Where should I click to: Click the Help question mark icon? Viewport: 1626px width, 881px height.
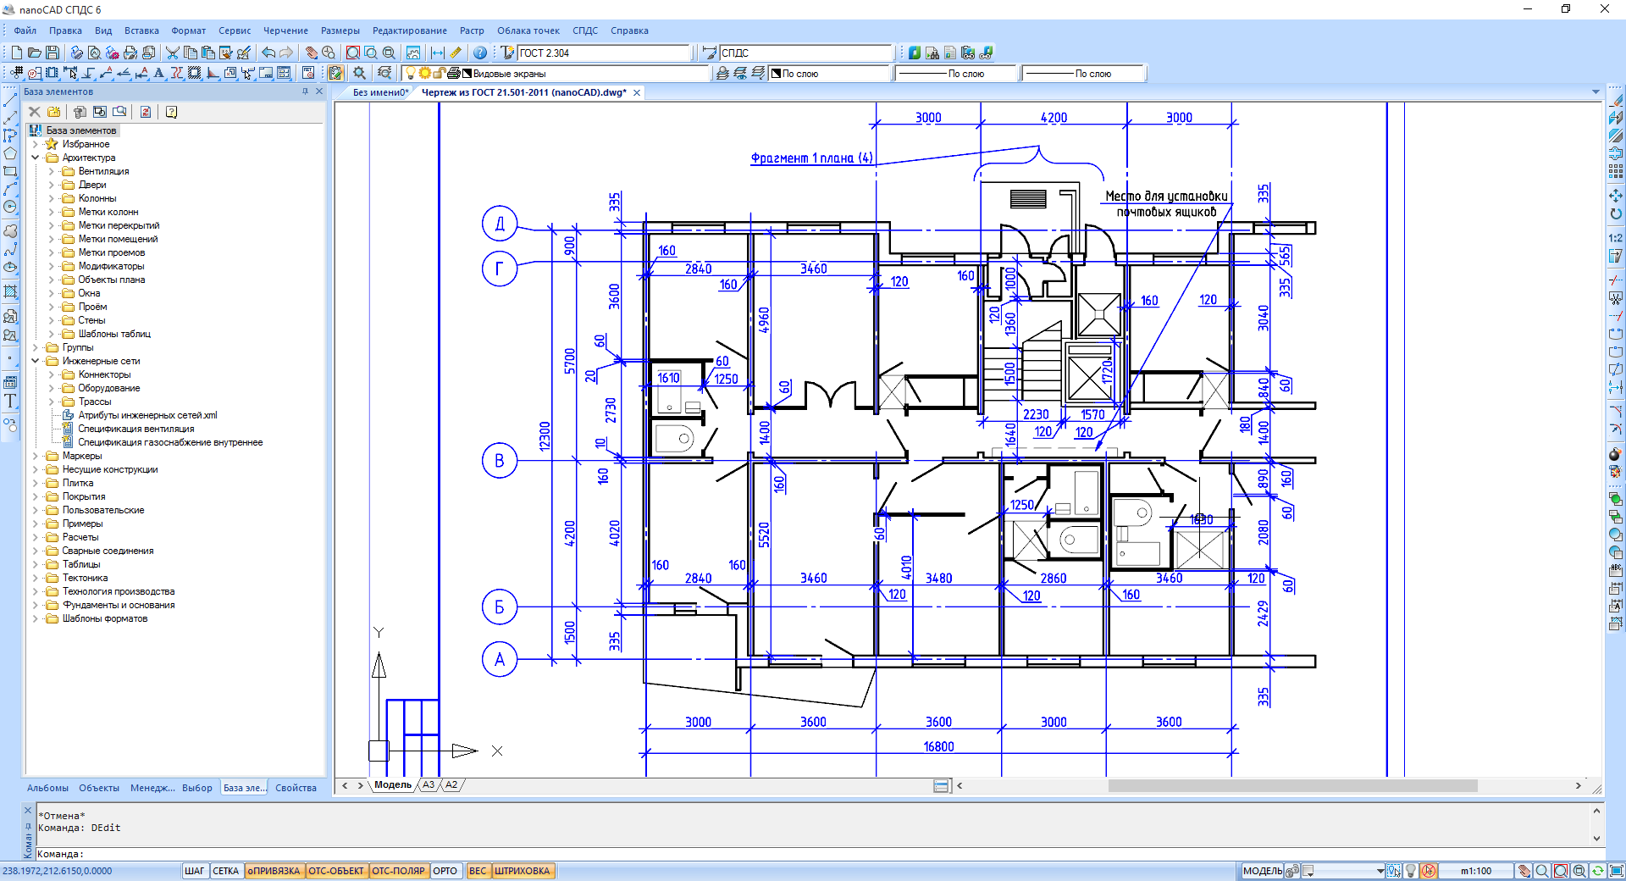point(479,53)
